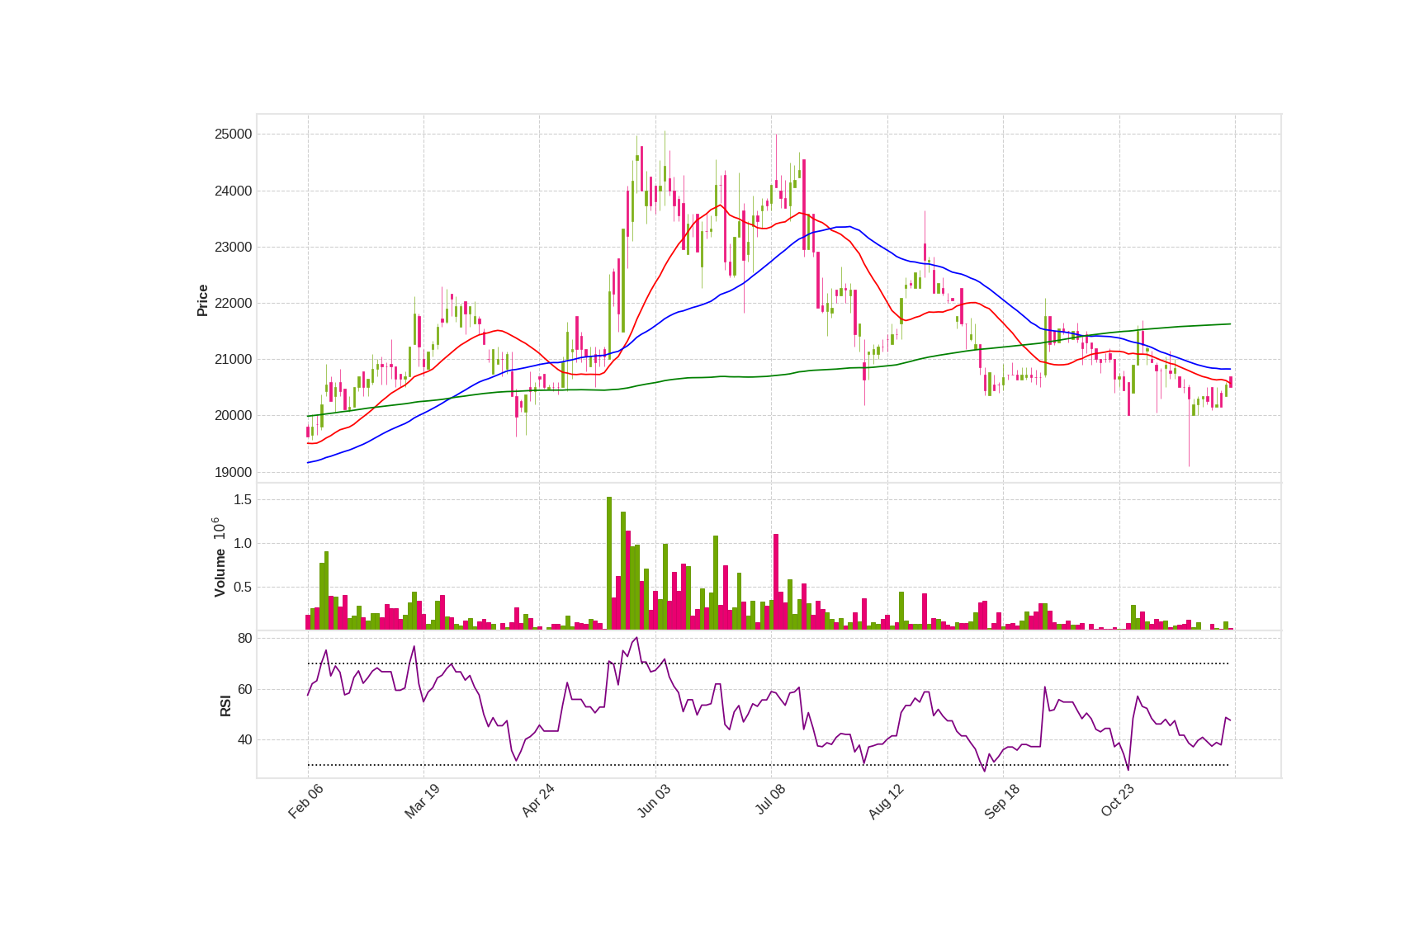
Task: Click the 21000 price axis label
Action: [x=233, y=360]
